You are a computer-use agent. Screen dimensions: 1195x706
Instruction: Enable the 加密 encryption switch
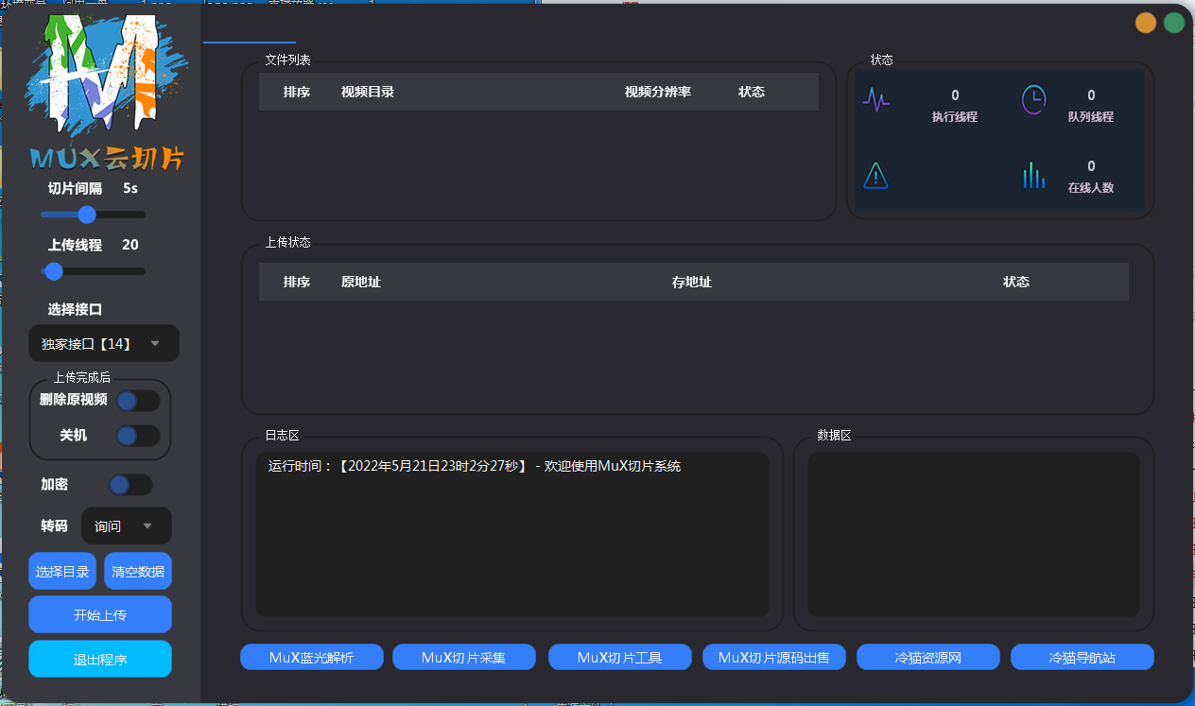[x=130, y=485]
